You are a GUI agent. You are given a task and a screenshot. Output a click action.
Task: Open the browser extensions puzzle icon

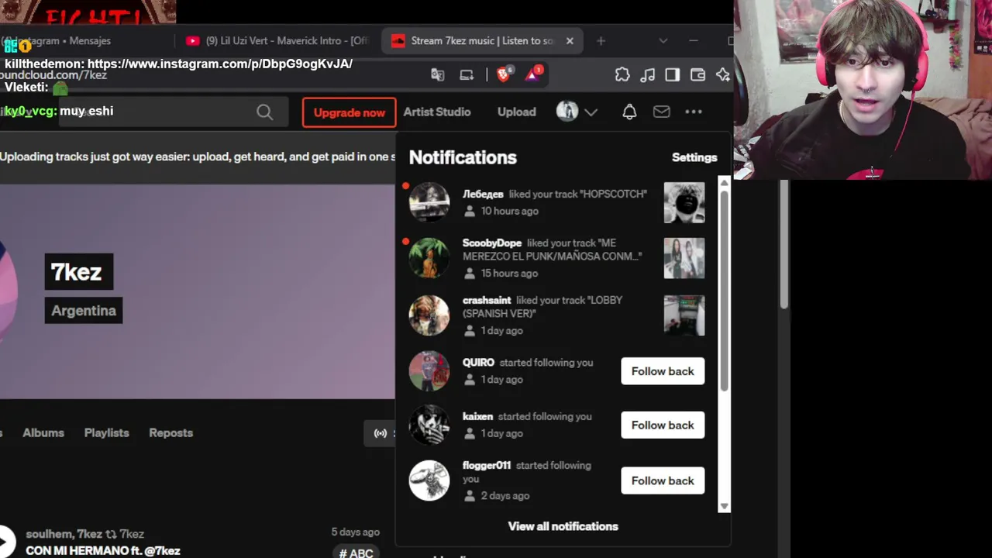pyautogui.click(x=622, y=74)
